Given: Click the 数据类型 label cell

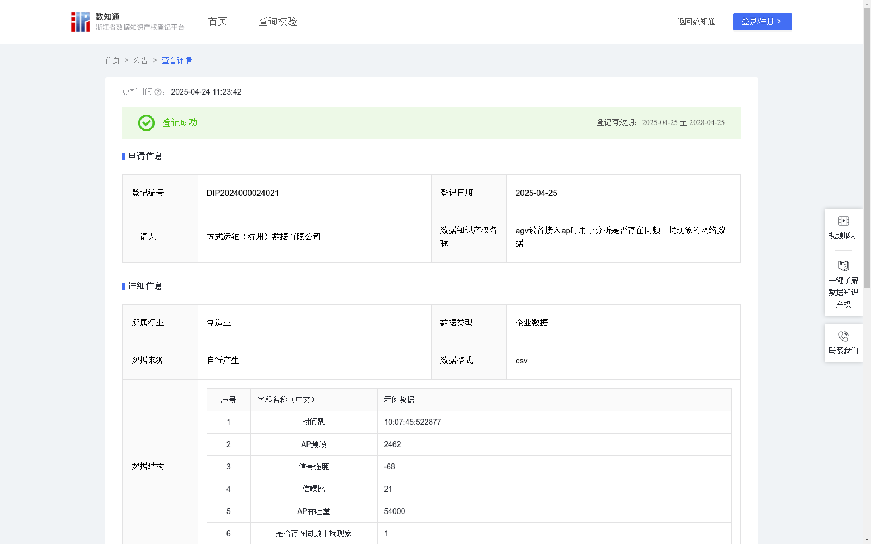Looking at the screenshot, I should (x=469, y=323).
